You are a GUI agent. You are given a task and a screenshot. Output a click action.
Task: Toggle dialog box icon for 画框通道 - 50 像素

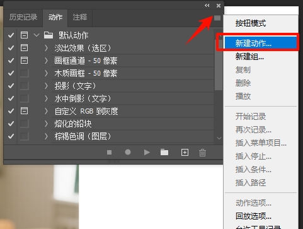pos(24,61)
